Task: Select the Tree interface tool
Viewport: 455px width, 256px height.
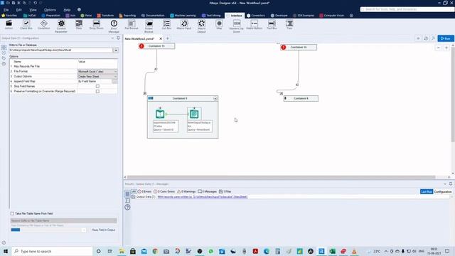Action: (289, 25)
